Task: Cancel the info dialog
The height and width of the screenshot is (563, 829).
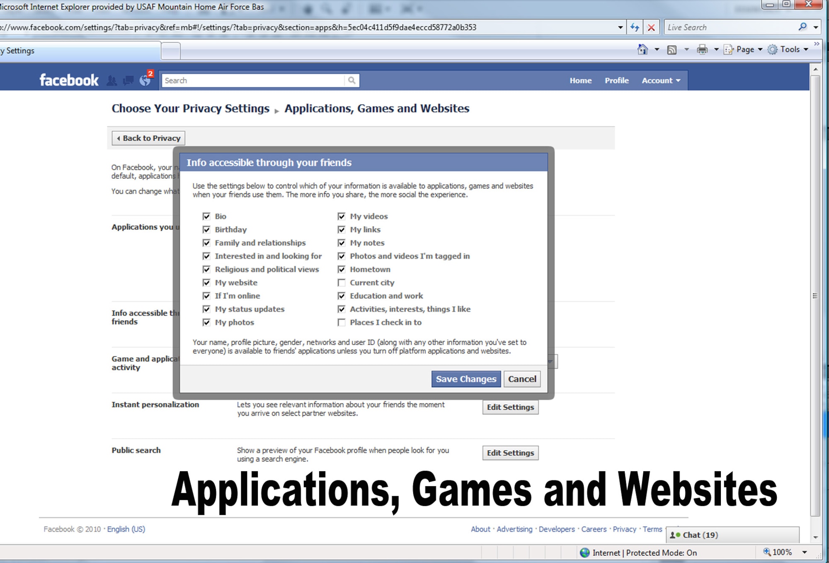Action: tap(522, 379)
